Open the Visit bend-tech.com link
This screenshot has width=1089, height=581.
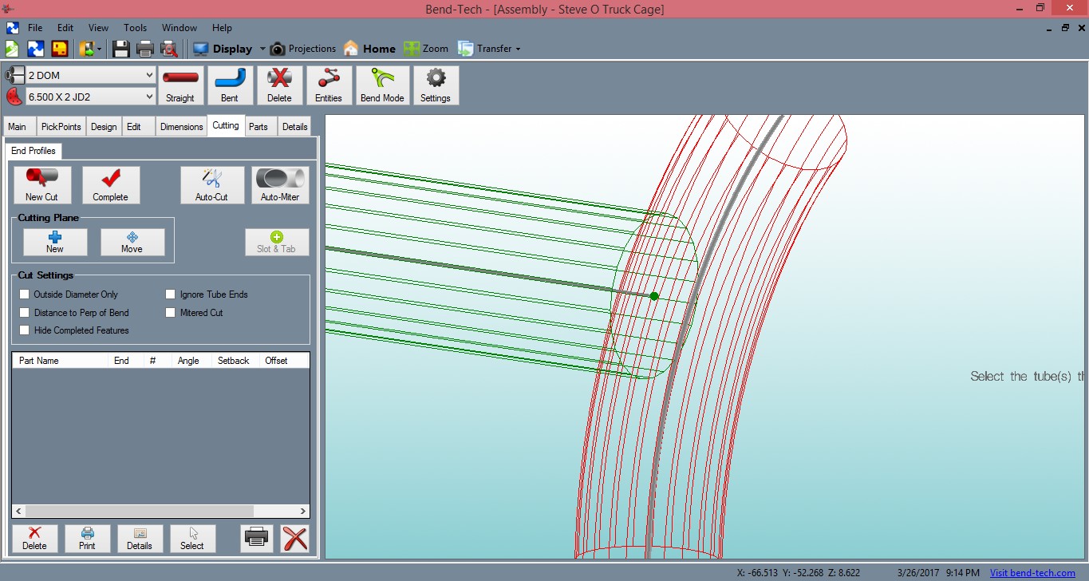1032,573
